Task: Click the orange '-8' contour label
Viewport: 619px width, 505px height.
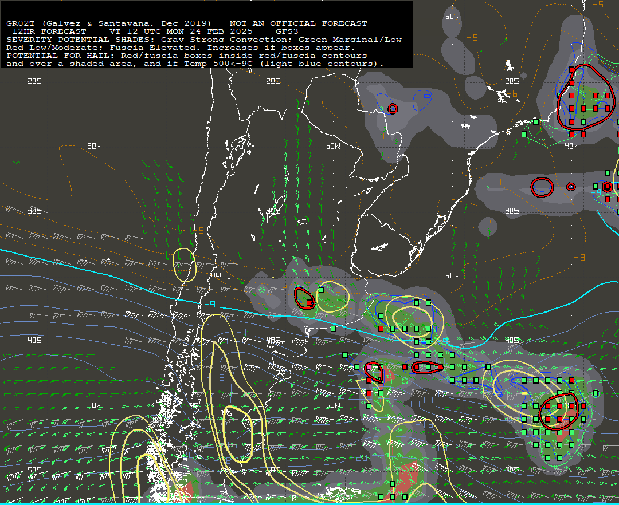Action: [579, 258]
